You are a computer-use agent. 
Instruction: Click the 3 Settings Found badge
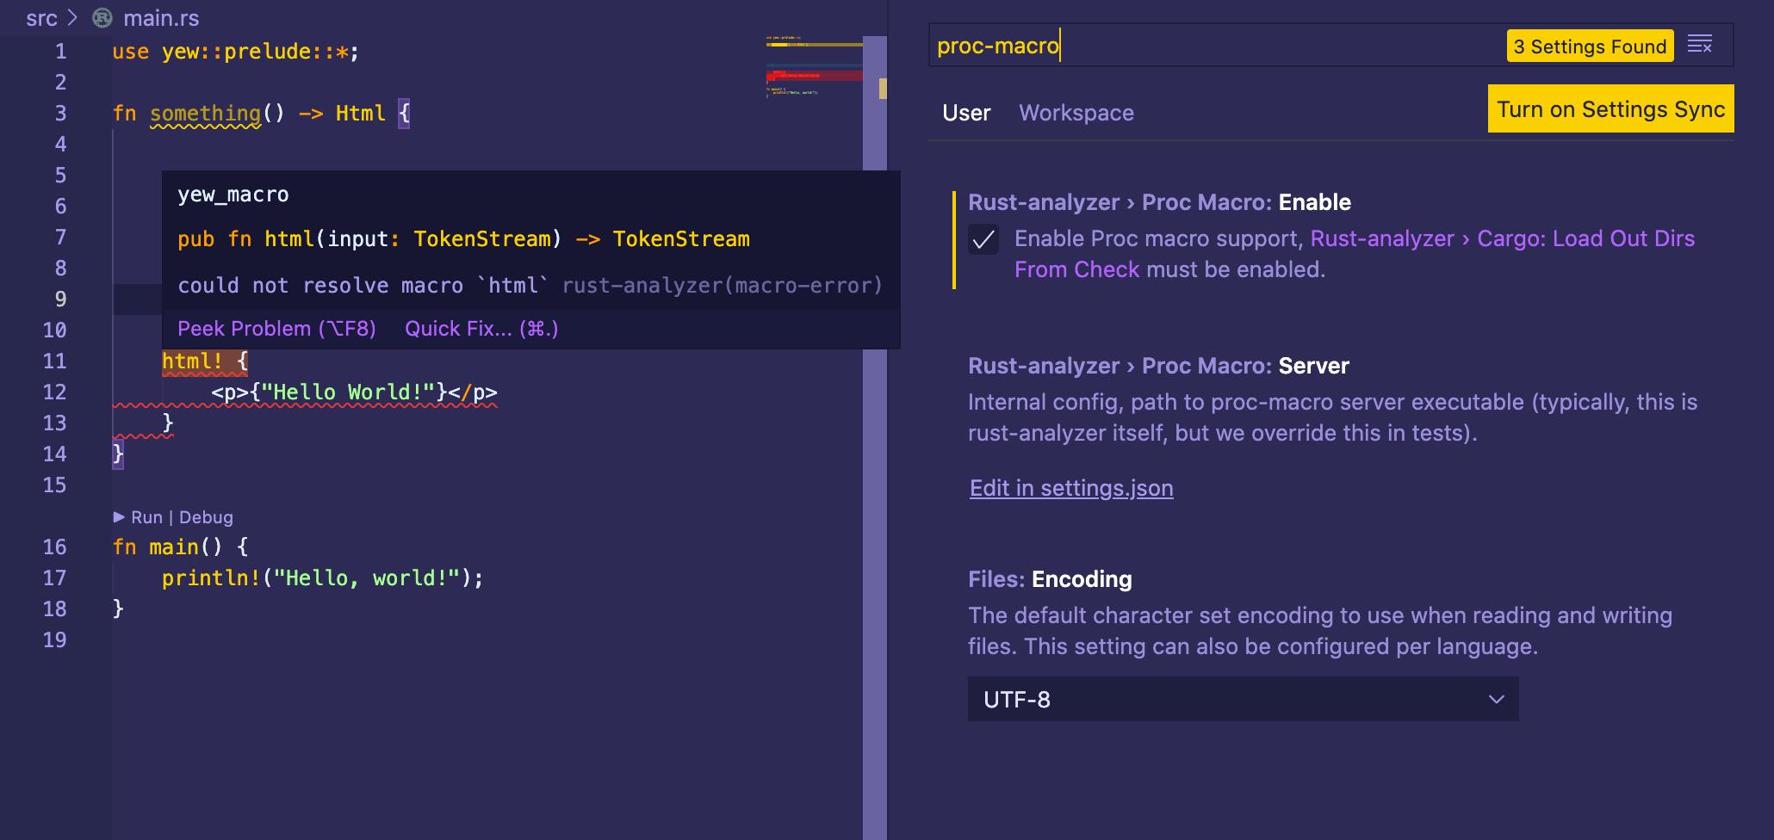tap(1589, 46)
